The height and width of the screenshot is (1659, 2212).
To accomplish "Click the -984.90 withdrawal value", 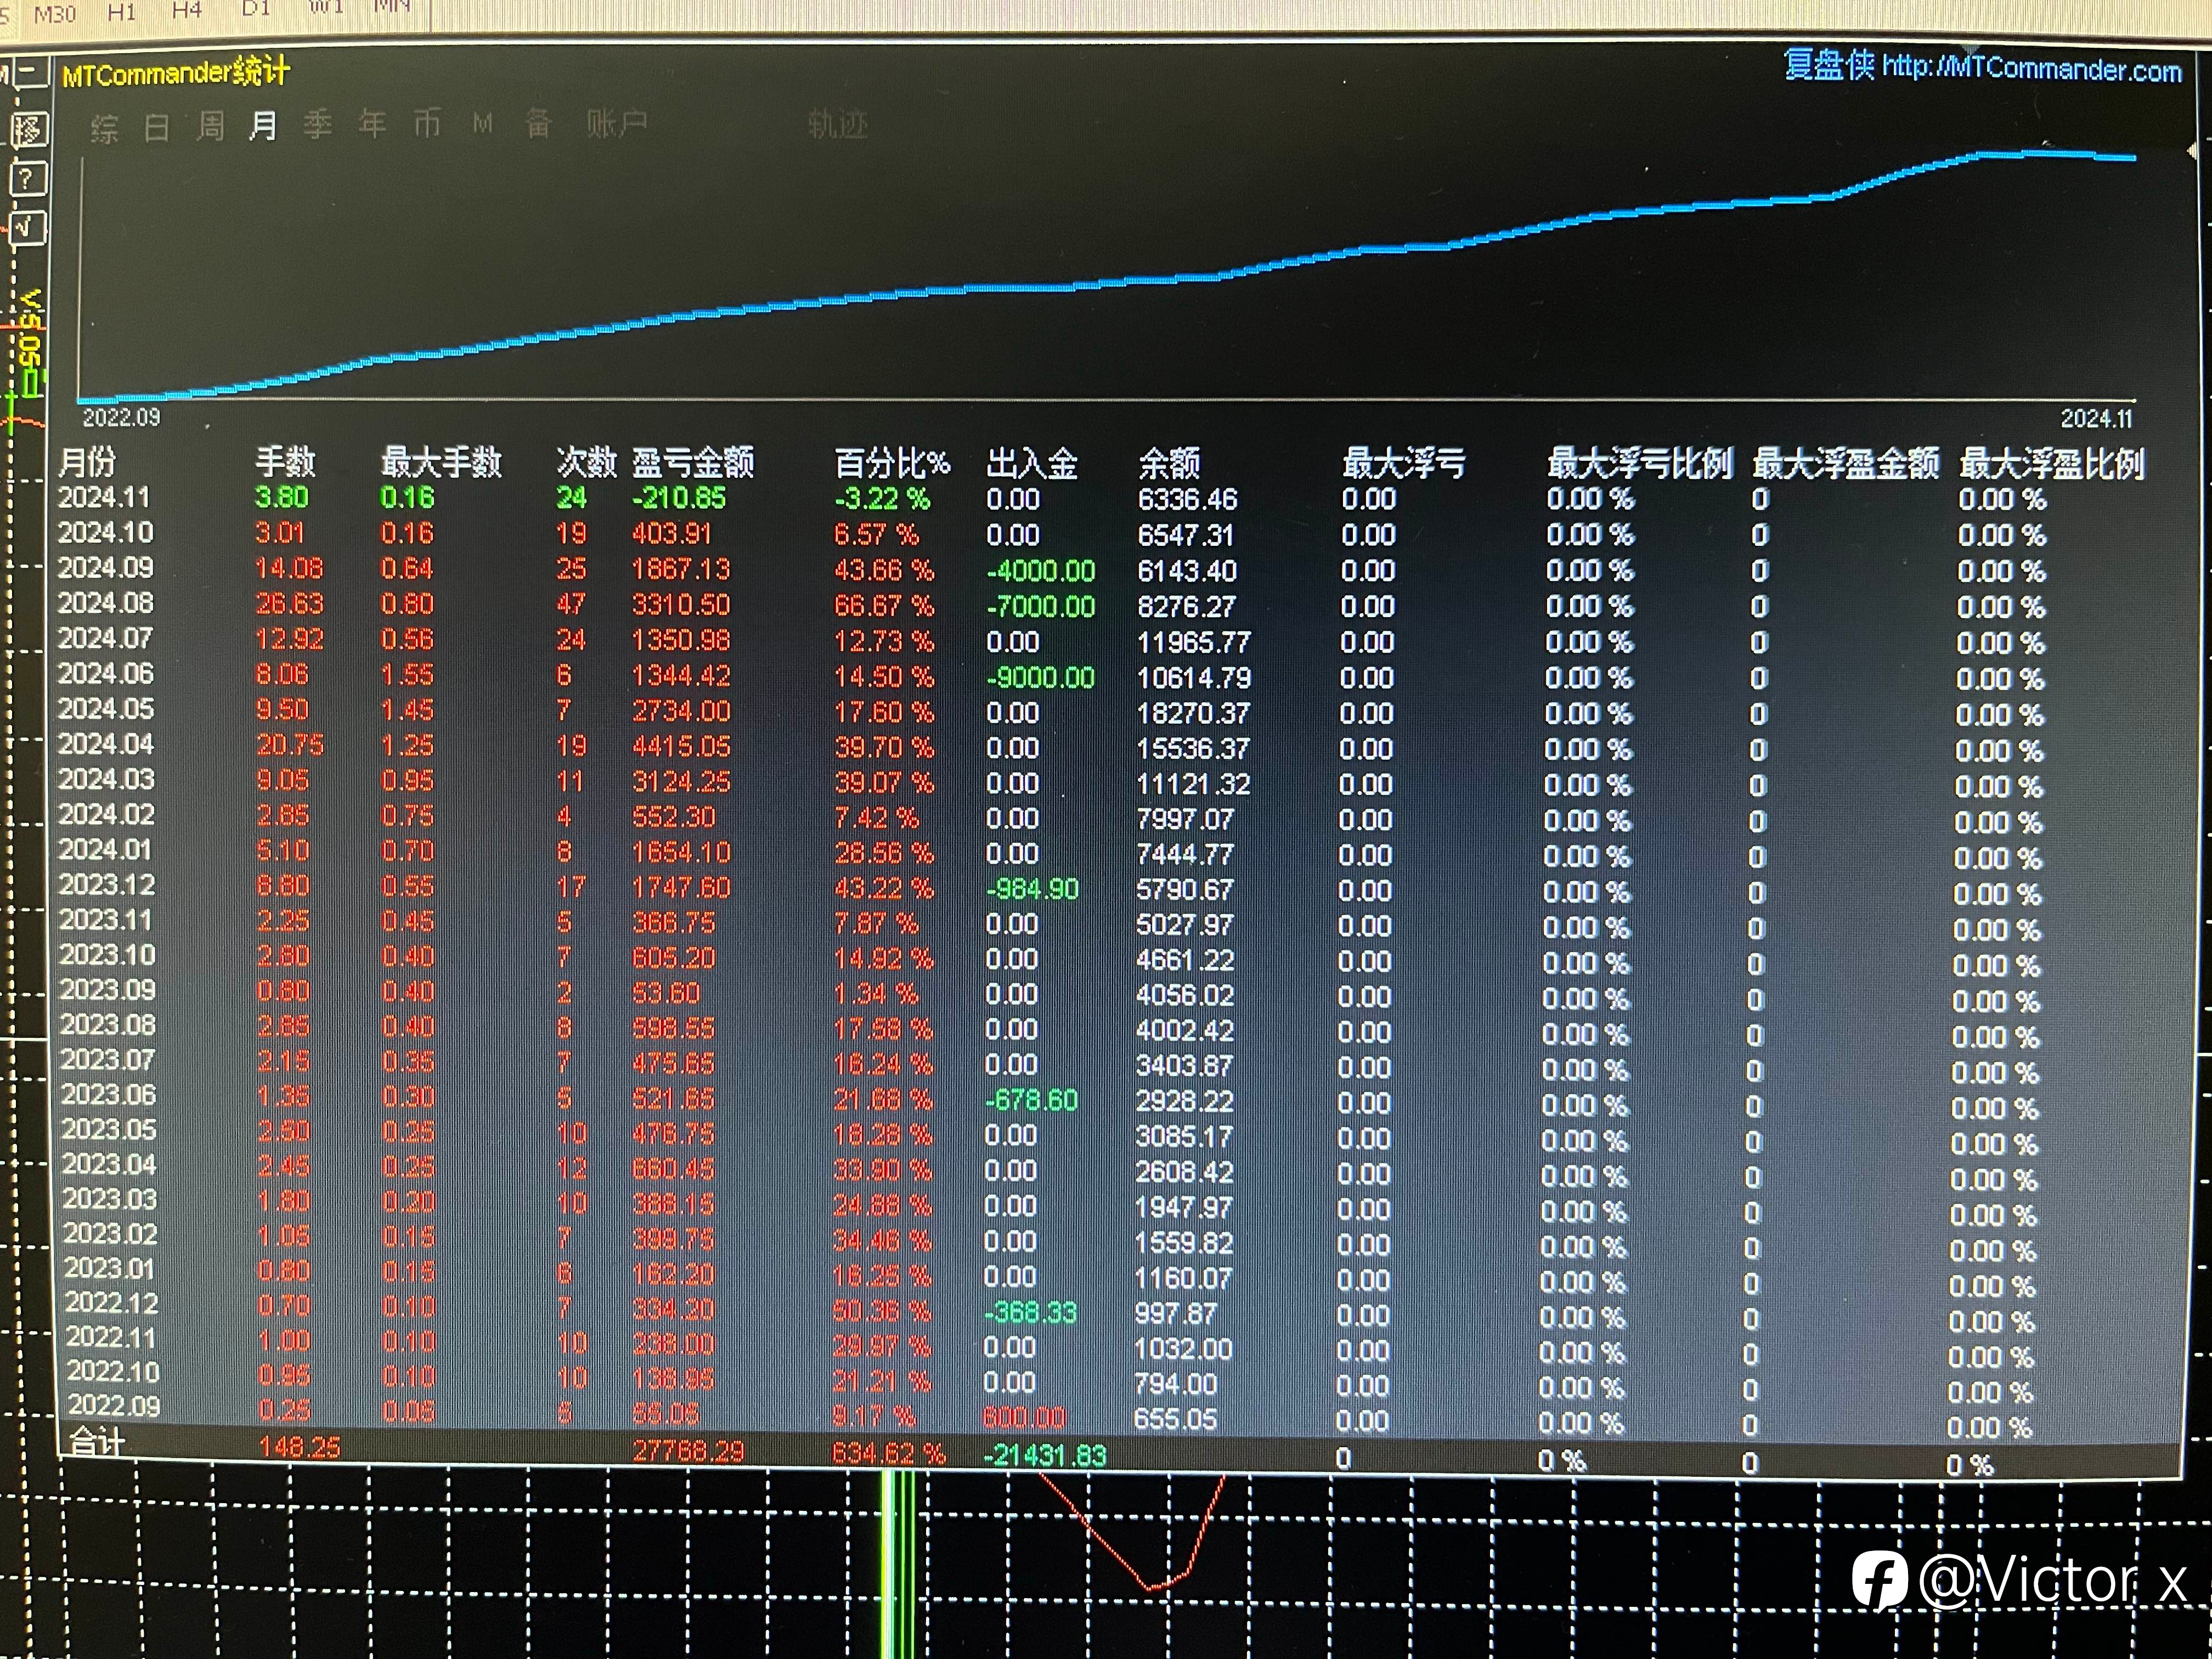I will tap(1033, 889).
